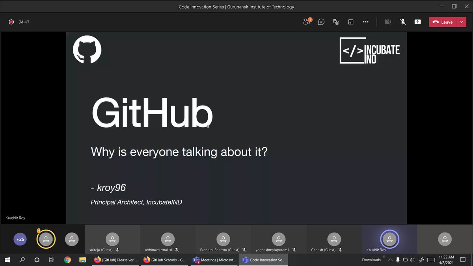Open the More actions ellipsis menu
The height and width of the screenshot is (266, 473).
tap(365, 22)
